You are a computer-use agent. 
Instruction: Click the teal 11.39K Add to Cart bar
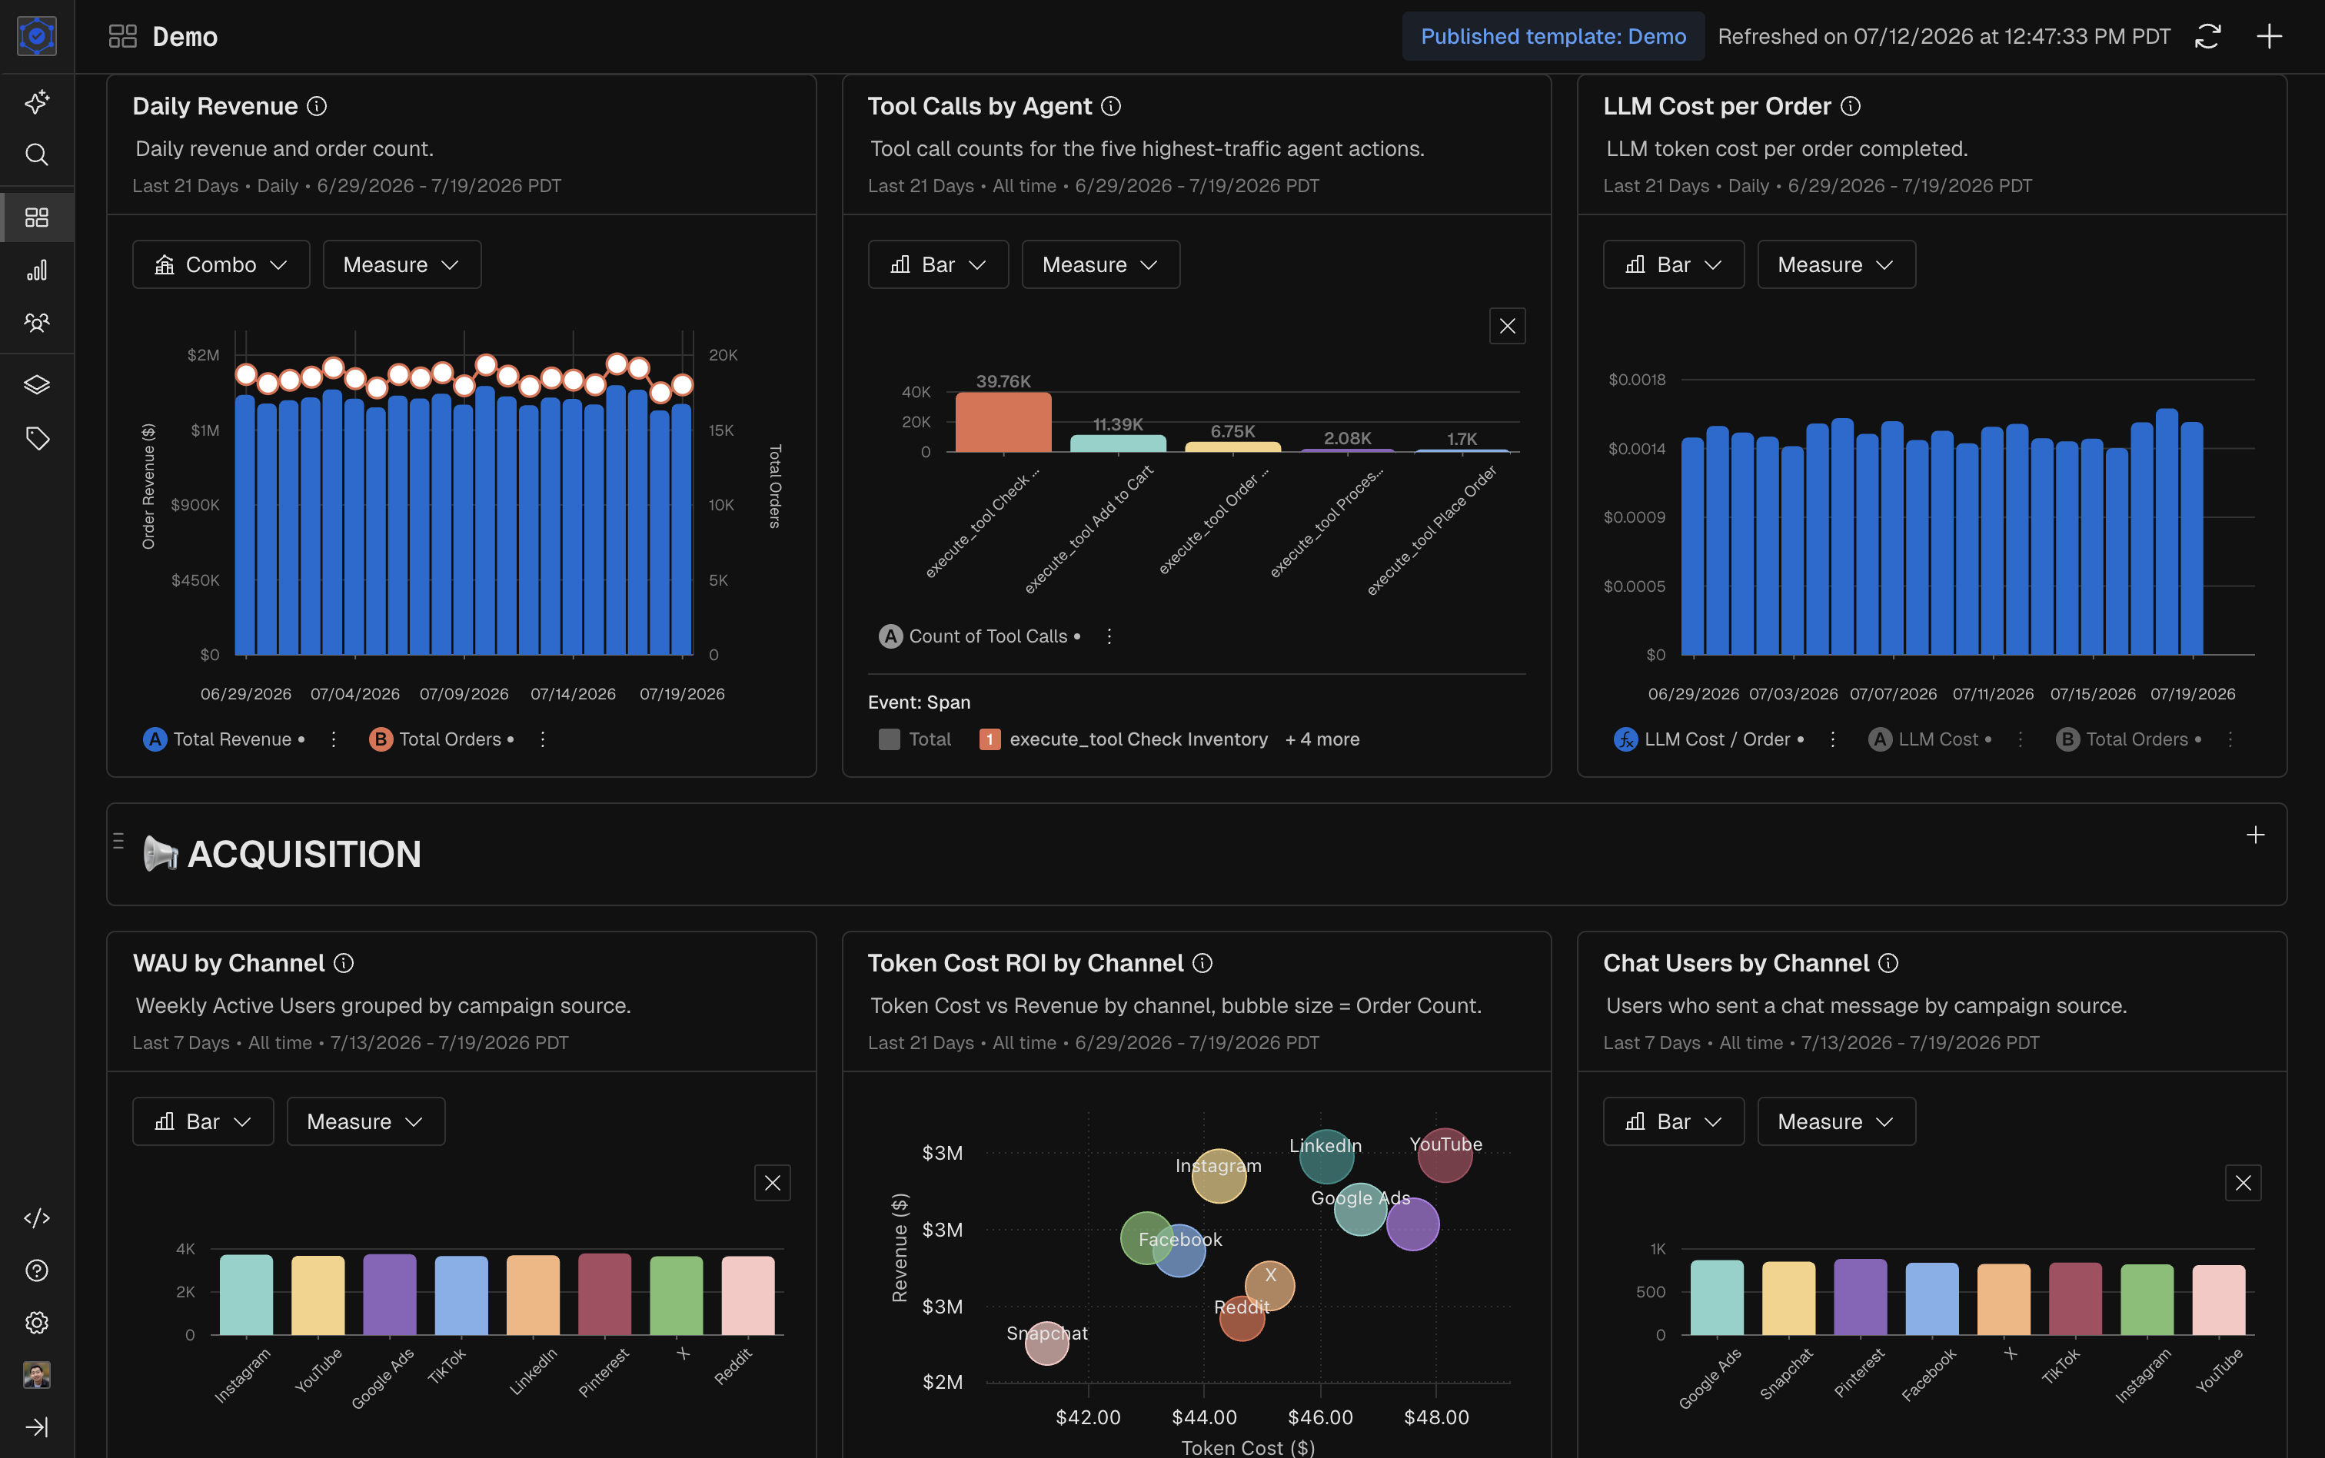pyautogui.click(x=1118, y=443)
